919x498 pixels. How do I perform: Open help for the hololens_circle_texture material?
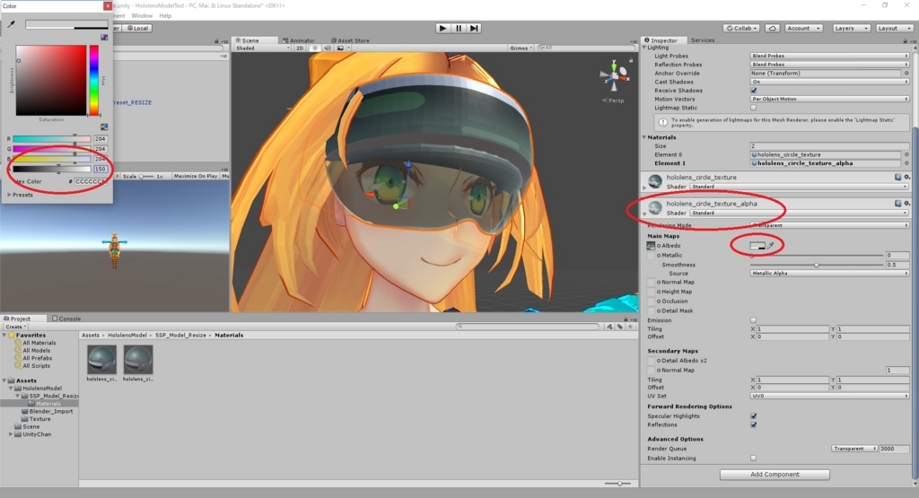pos(897,177)
